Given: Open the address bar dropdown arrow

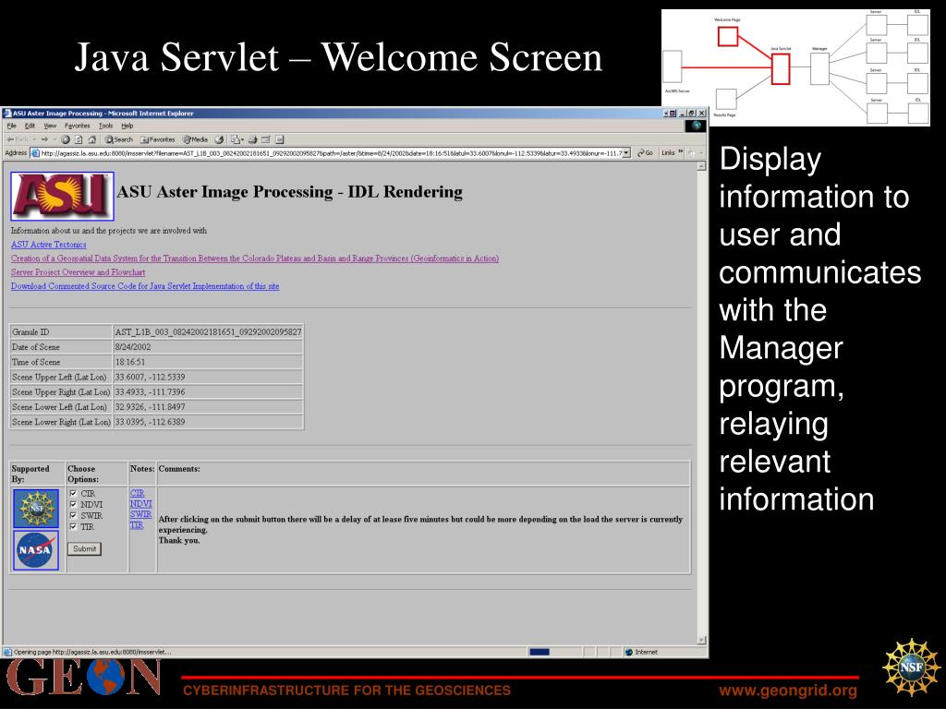Looking at the screenshot, I should click(x=626, y=153).
